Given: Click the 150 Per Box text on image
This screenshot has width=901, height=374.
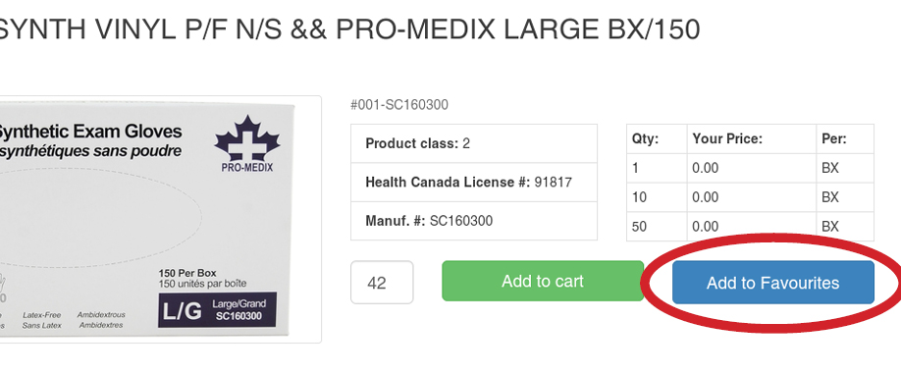Looking at the screenshot, I should tap(187, 273).
